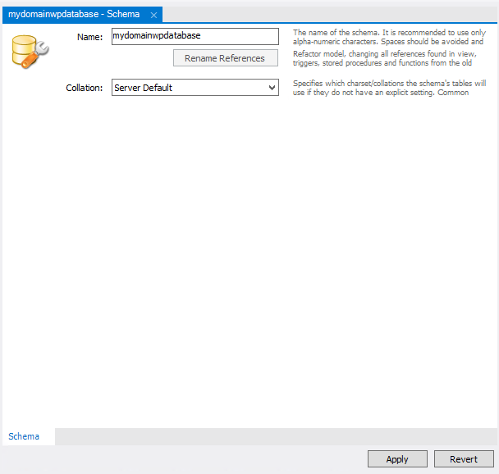
Task: Click the blank white editor area
Action: coord(246,262)
